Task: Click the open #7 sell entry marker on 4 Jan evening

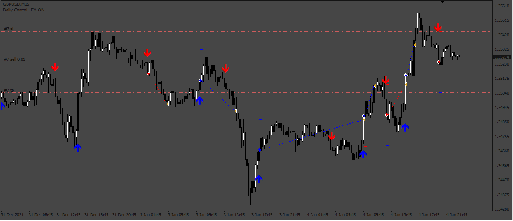Action: [x=439, y=62]
